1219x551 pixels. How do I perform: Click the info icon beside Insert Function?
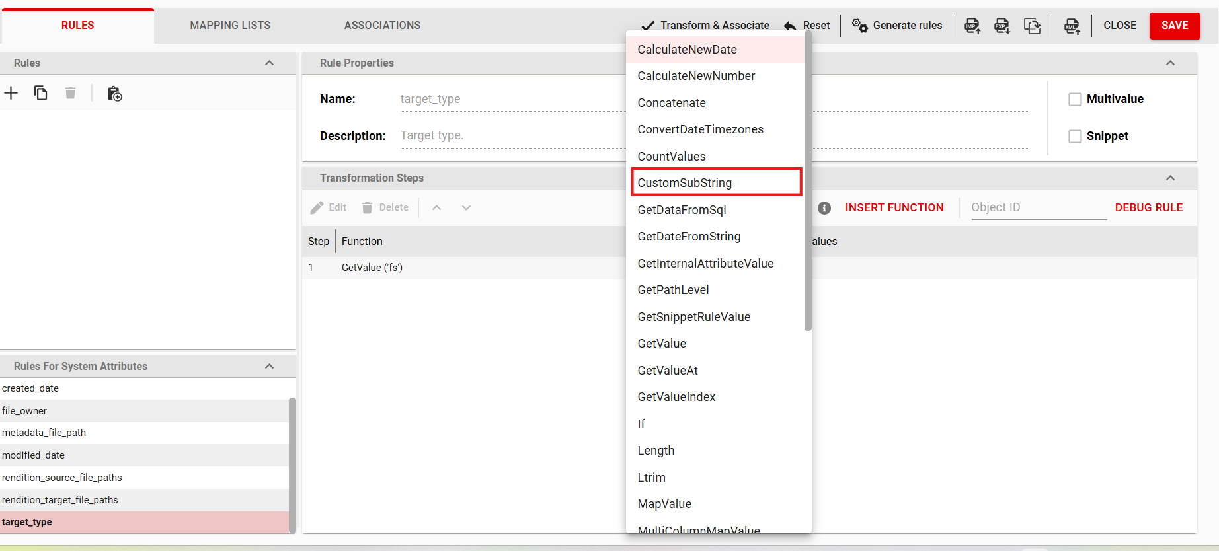(x=824, y=208)
